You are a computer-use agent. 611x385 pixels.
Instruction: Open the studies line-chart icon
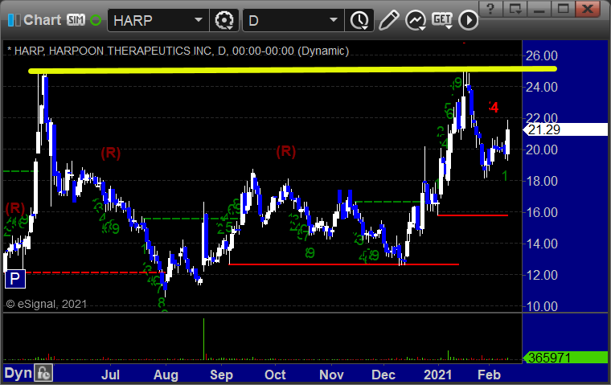coord(416,20)
